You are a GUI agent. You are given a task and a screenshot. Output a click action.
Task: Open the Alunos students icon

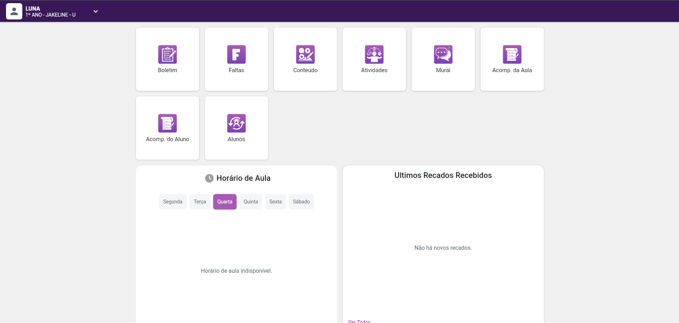click(x=236, y=123)
